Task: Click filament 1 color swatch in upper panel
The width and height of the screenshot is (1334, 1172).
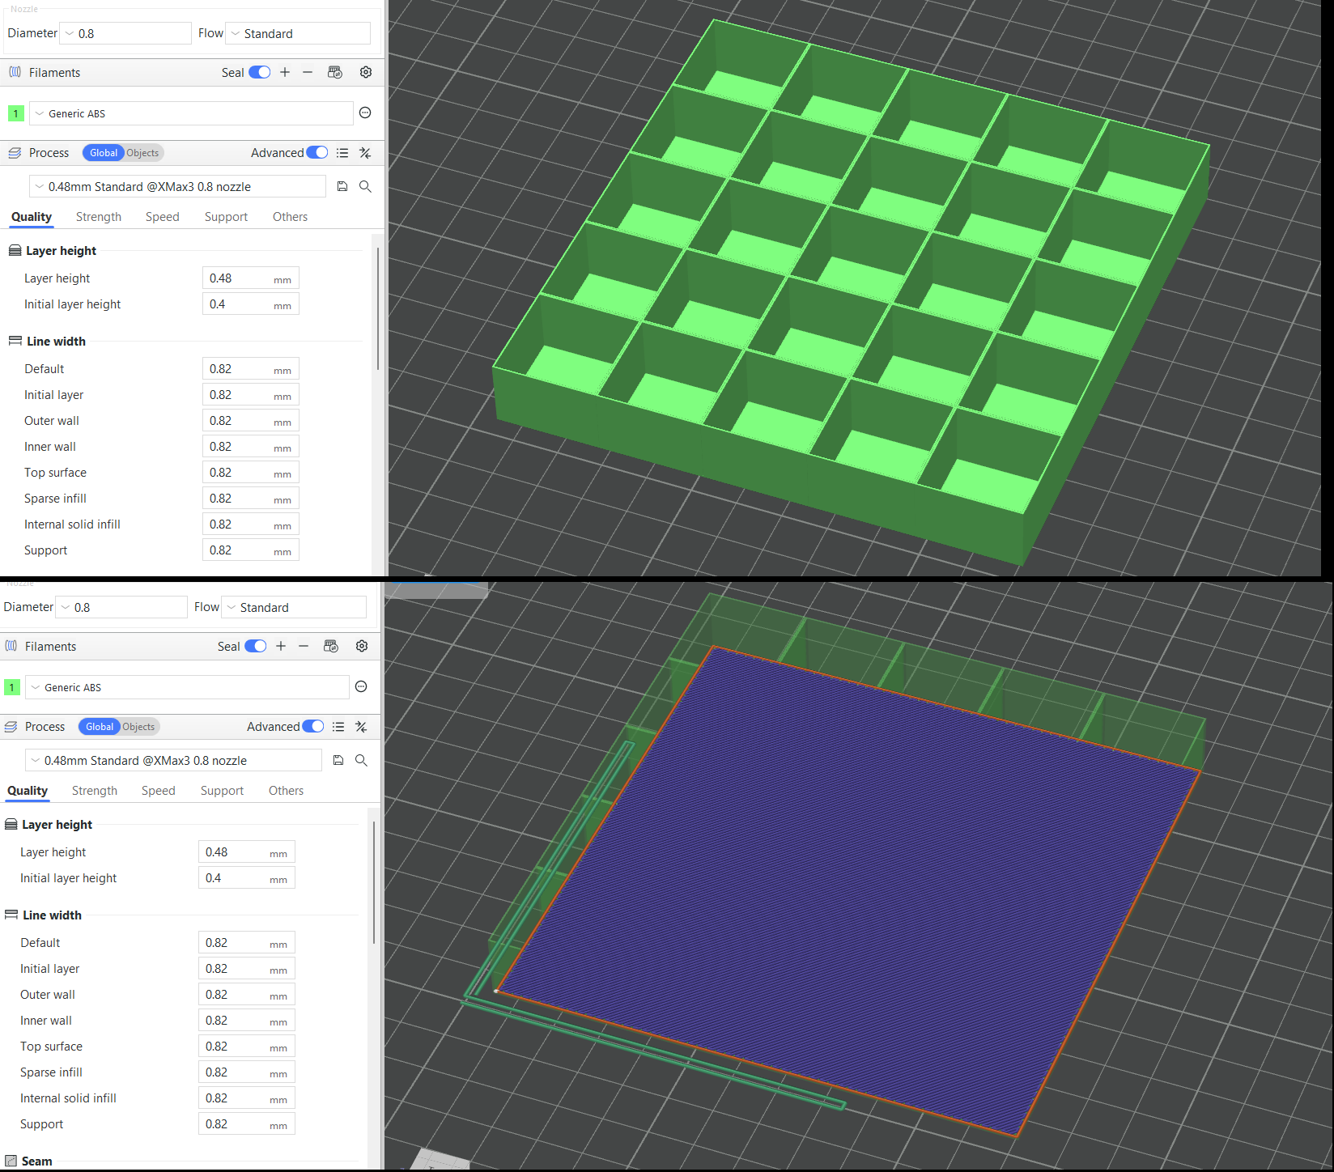Action: click(x=15, y=113)
